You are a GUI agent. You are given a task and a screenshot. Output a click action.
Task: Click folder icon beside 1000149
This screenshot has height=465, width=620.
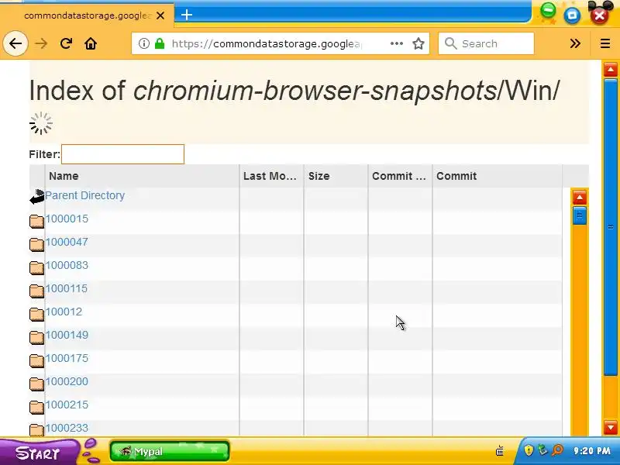coord(36,338)
